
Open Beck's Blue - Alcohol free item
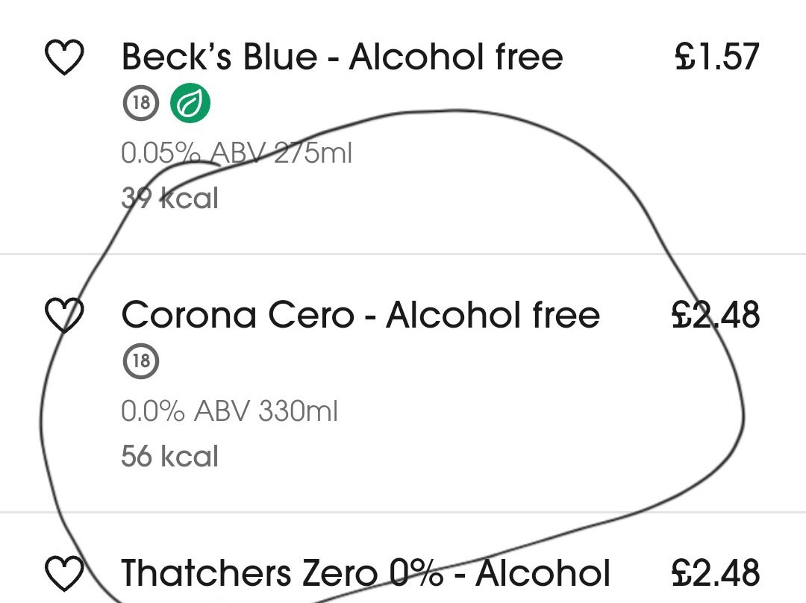click(x=343, y=57)
